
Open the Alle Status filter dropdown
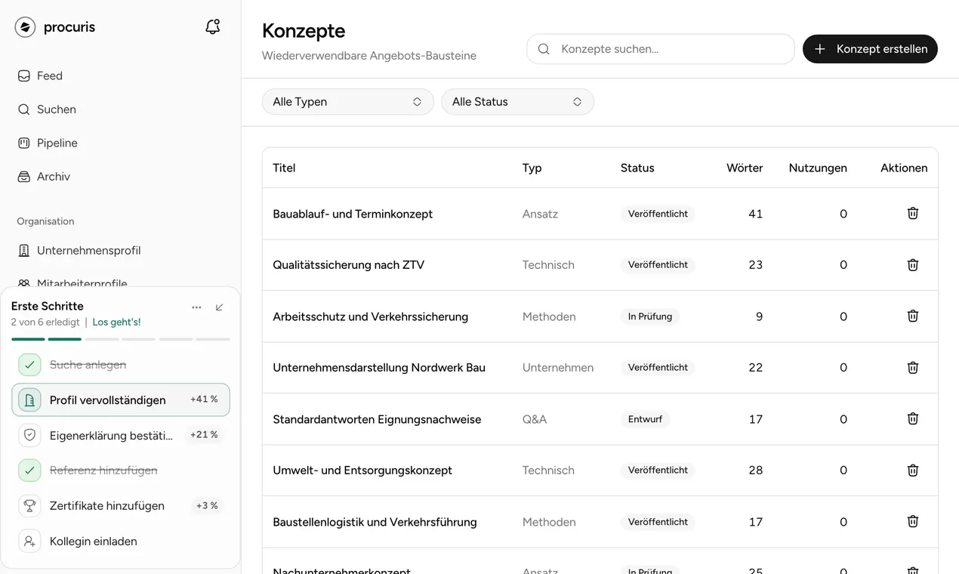pos(517,102)
